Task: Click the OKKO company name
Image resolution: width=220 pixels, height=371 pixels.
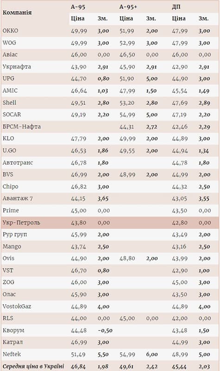Action: pyautogui.click(x=10, y=31)
